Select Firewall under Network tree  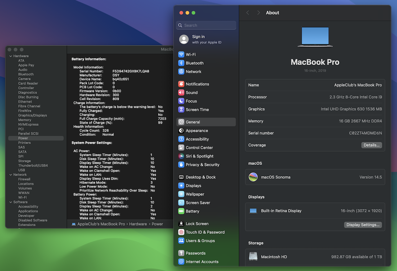click(24, 179)
